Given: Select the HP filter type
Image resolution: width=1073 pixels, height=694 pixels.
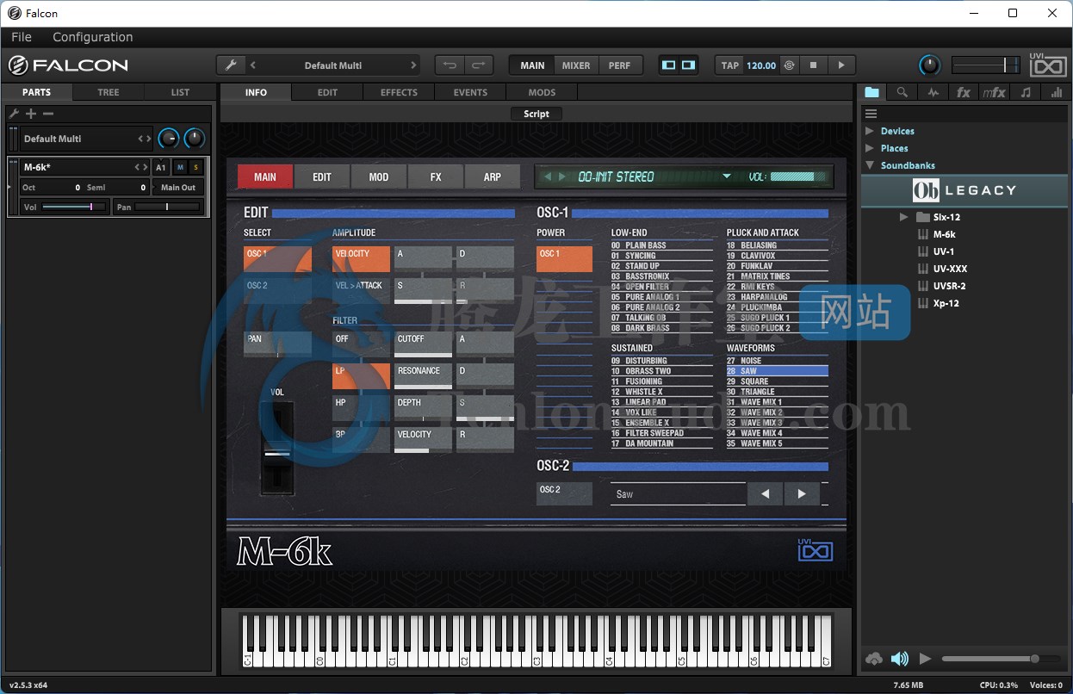Looking at the screenshot, I should (x=361, y=408).
